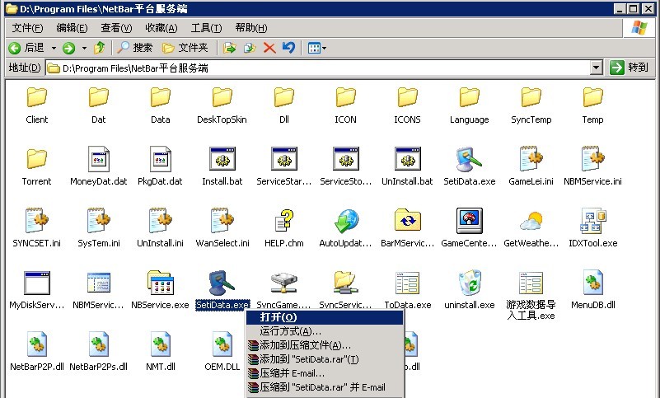Click the Go (转到) button

pos(630,68)
